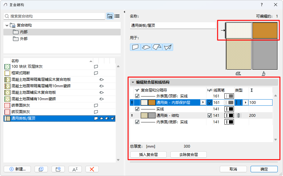Click the 确定 button

point(264,169)
